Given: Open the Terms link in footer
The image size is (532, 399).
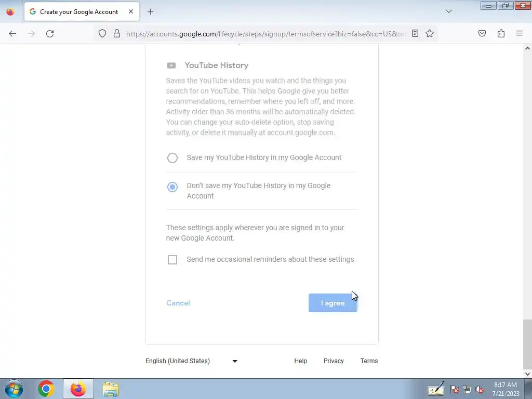Looking at the screenshot, I should click(369, 361).
